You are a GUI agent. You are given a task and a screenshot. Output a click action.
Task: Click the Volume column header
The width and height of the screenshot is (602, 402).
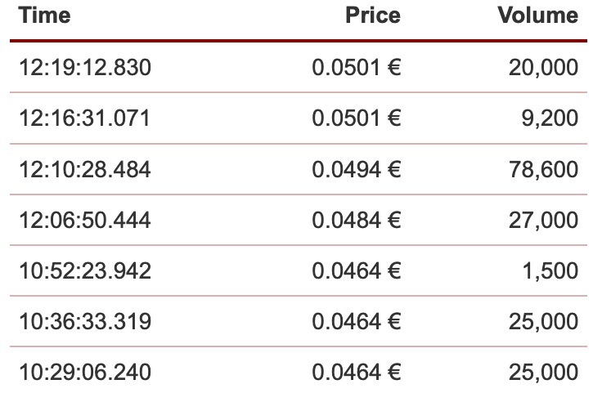tap(537, 16)
